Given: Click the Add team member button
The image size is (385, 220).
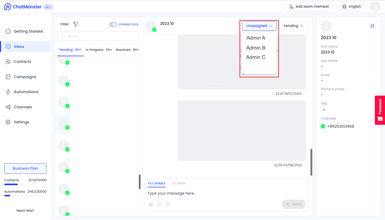Looking at the screenshot, I should [x=309, y=6].
